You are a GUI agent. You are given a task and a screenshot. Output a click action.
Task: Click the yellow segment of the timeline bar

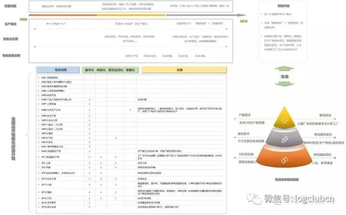[131, 15]
